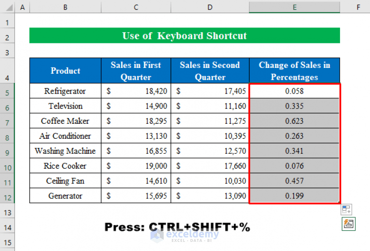Click second quarter value 10,030
The height and width of the screenshot is (251, 370).
(210, 181)
